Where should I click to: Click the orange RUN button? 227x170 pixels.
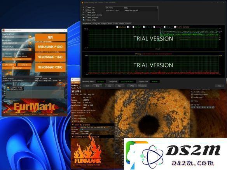pyautogui.click(x=50, y=37)
